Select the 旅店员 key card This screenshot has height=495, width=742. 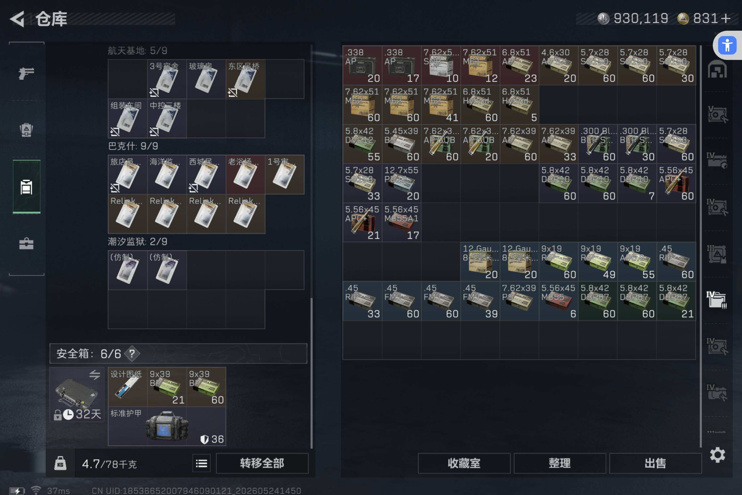pos(128,175)
